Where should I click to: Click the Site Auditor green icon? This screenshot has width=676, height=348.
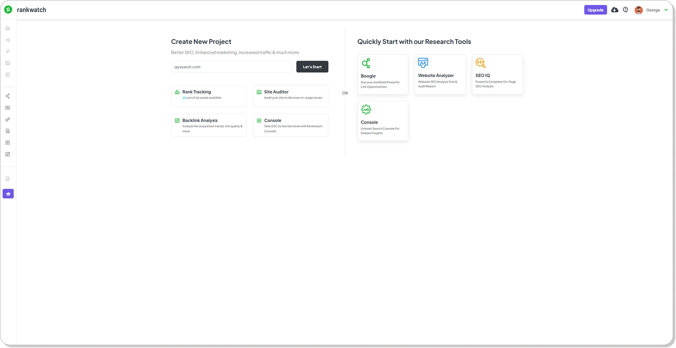pyautogui.click(x=259, y=92)
